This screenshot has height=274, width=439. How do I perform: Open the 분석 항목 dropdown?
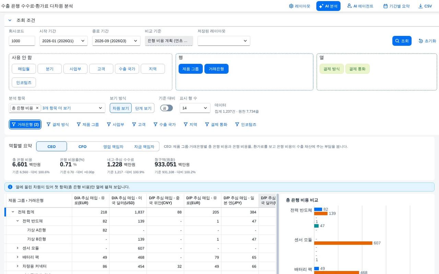pos(100,108)
